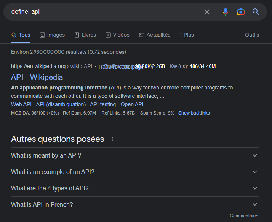Open the 'API (disambiguation)' sitelink
The image size is (272, 222).
[61, 104]
